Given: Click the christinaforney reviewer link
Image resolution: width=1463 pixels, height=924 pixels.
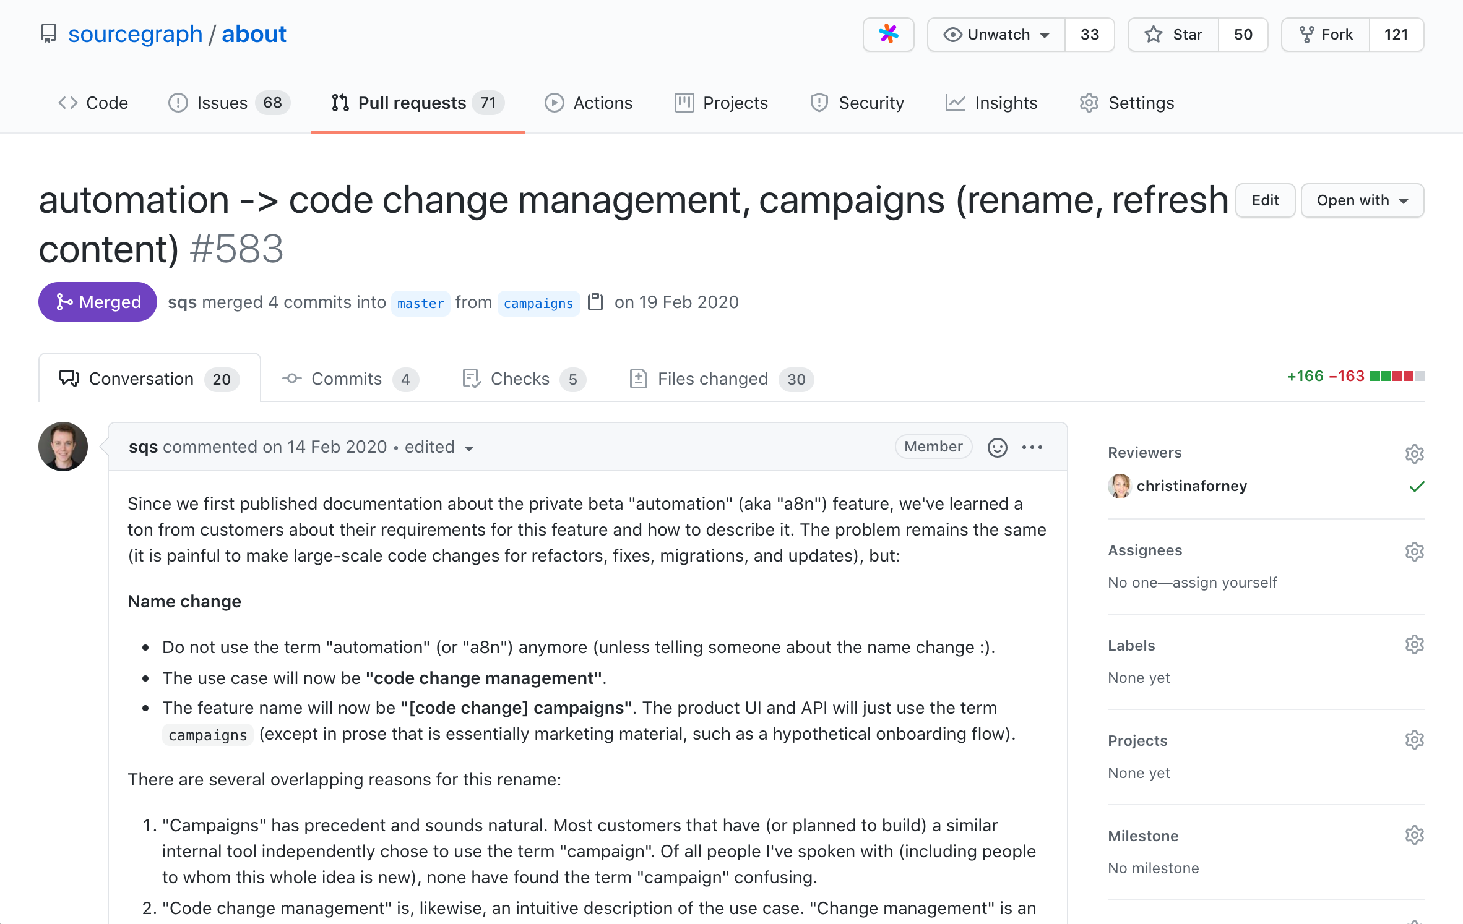Looking at the screenshot, I should tap(1193, 486).
